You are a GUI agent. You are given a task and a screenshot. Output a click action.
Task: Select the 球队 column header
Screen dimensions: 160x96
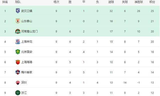(18, 2)
